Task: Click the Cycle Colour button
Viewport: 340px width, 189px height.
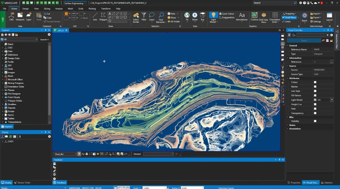Action: [227, 14]
